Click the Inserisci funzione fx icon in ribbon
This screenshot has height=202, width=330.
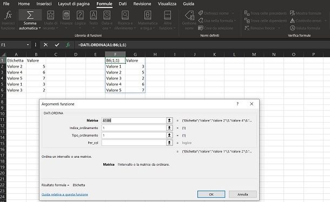click(x=8, y=15)
